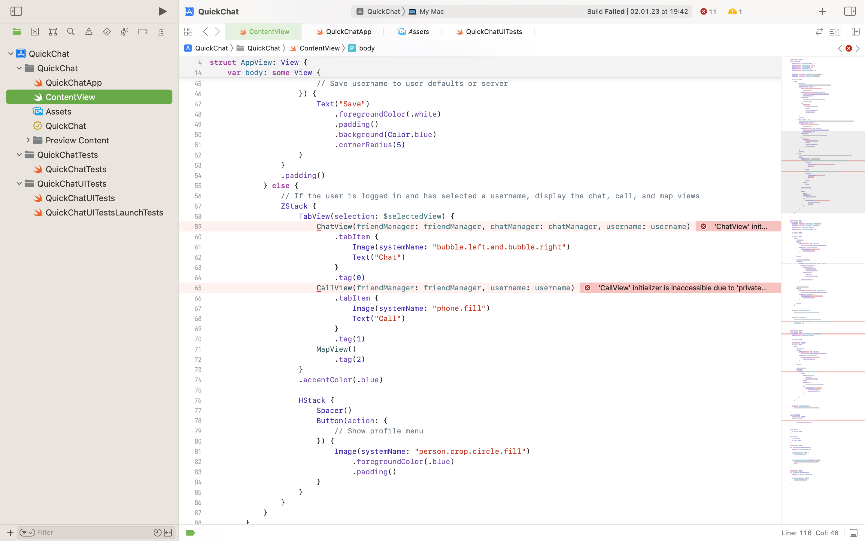The width and height of the screenshot is (865, 541).
Task: Open the Library with plus button
Action: pyautogui.click(x=822, y=11)
